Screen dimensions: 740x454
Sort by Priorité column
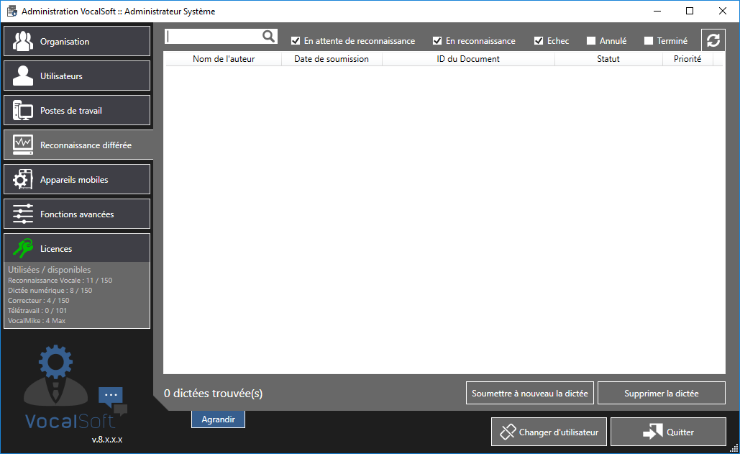click(x=688, y=59)
